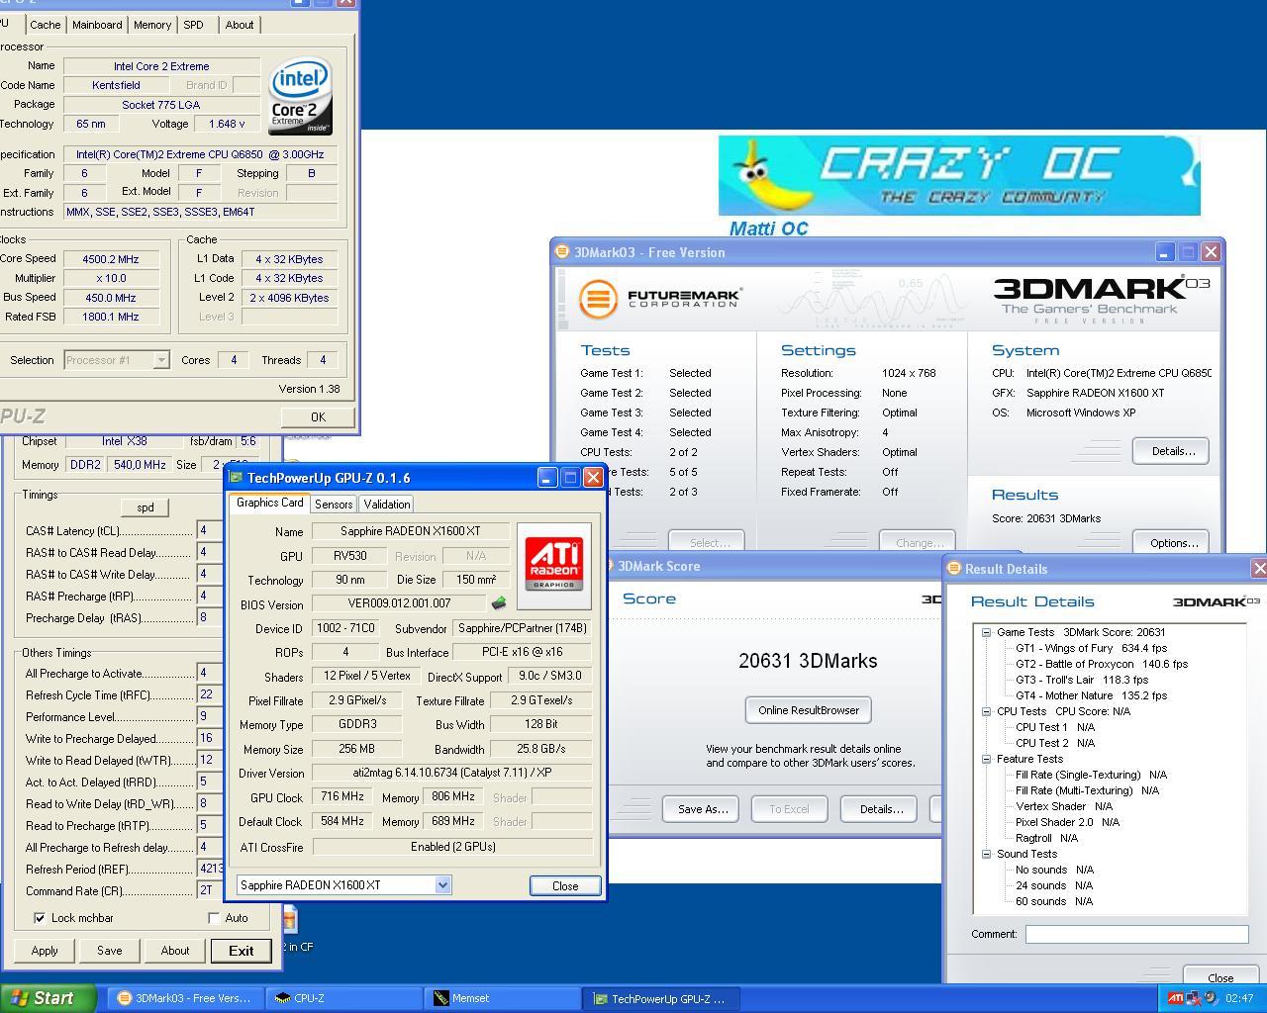Open the Cache tab in CPU-Z
Screen dimensions: 1267x1013
pos(46,25)
